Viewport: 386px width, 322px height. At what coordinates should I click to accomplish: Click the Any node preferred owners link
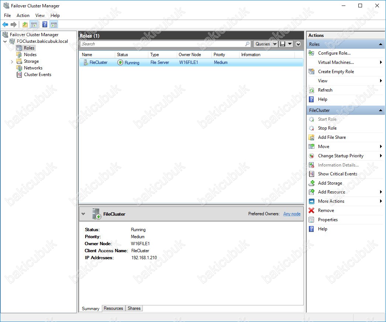click(292, 214)
